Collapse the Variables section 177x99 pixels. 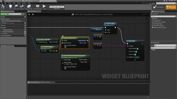(1, 28)
